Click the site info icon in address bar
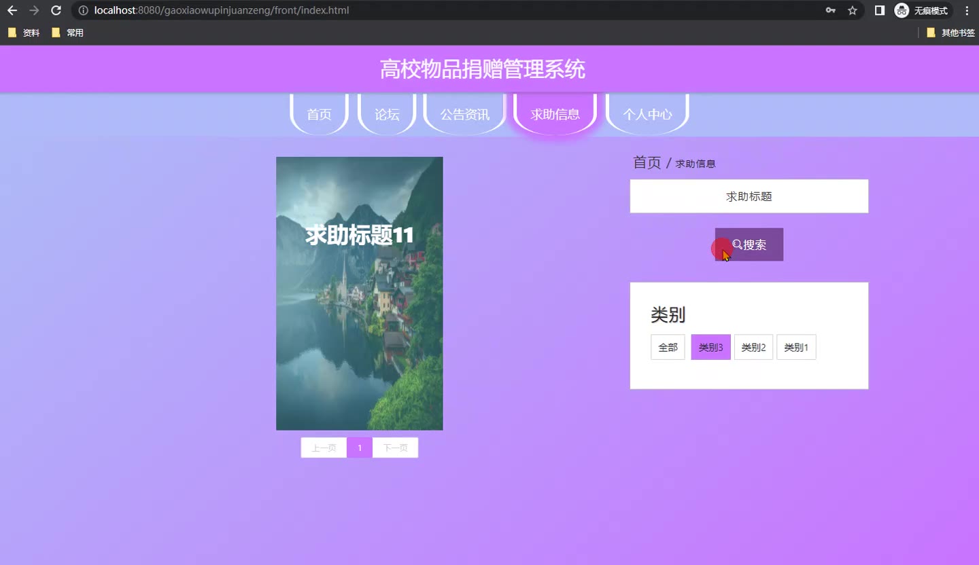979x565 pixels. click(x=83, y=10)
